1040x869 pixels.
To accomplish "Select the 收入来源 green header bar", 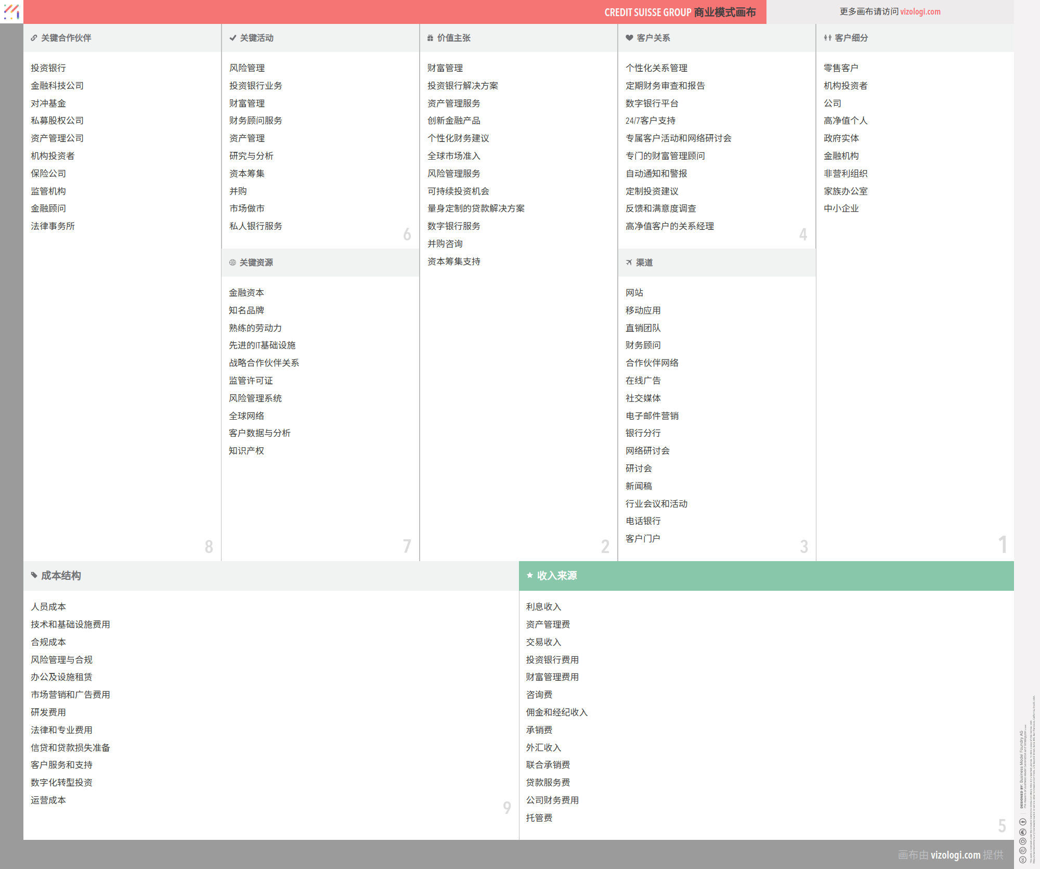I will tap(766, 576).
